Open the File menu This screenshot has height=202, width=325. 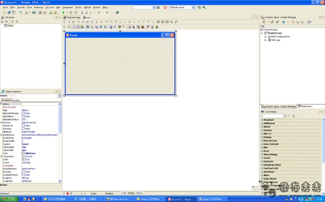click(x=6, y=7)
